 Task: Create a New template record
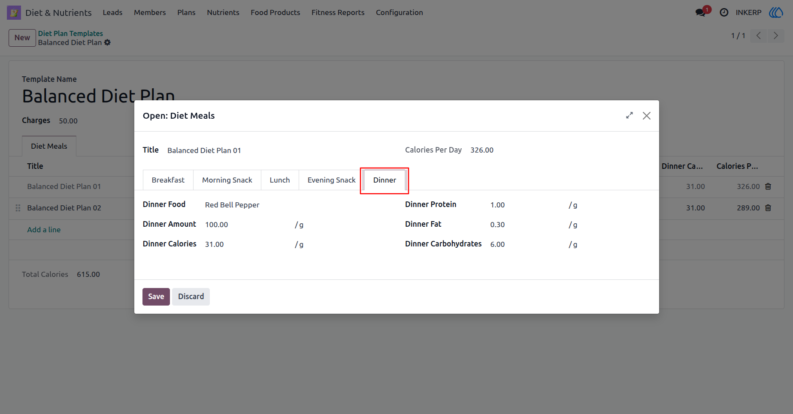tap(22, 38)
